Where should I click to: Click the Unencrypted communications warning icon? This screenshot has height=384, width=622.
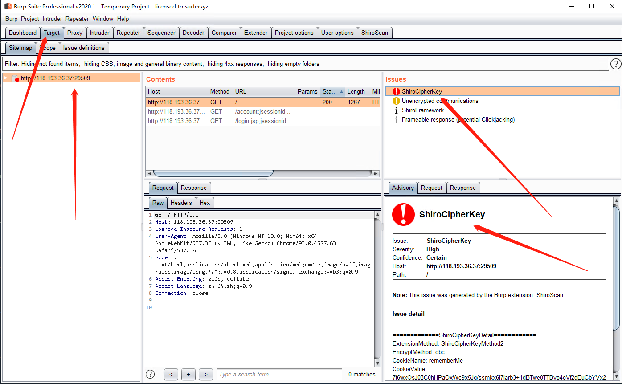[396, 101]
